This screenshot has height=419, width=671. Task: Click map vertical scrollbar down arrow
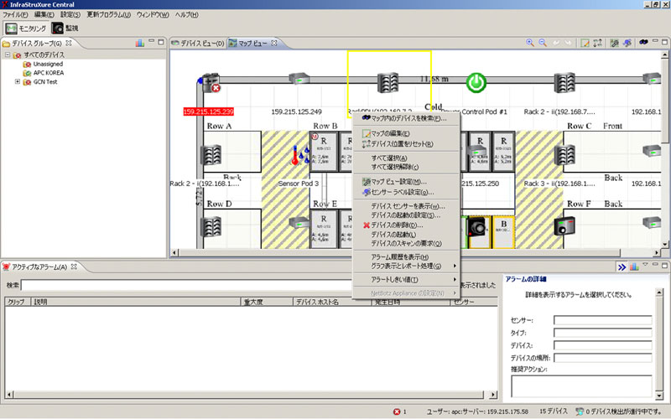click(x=664, y=245)
